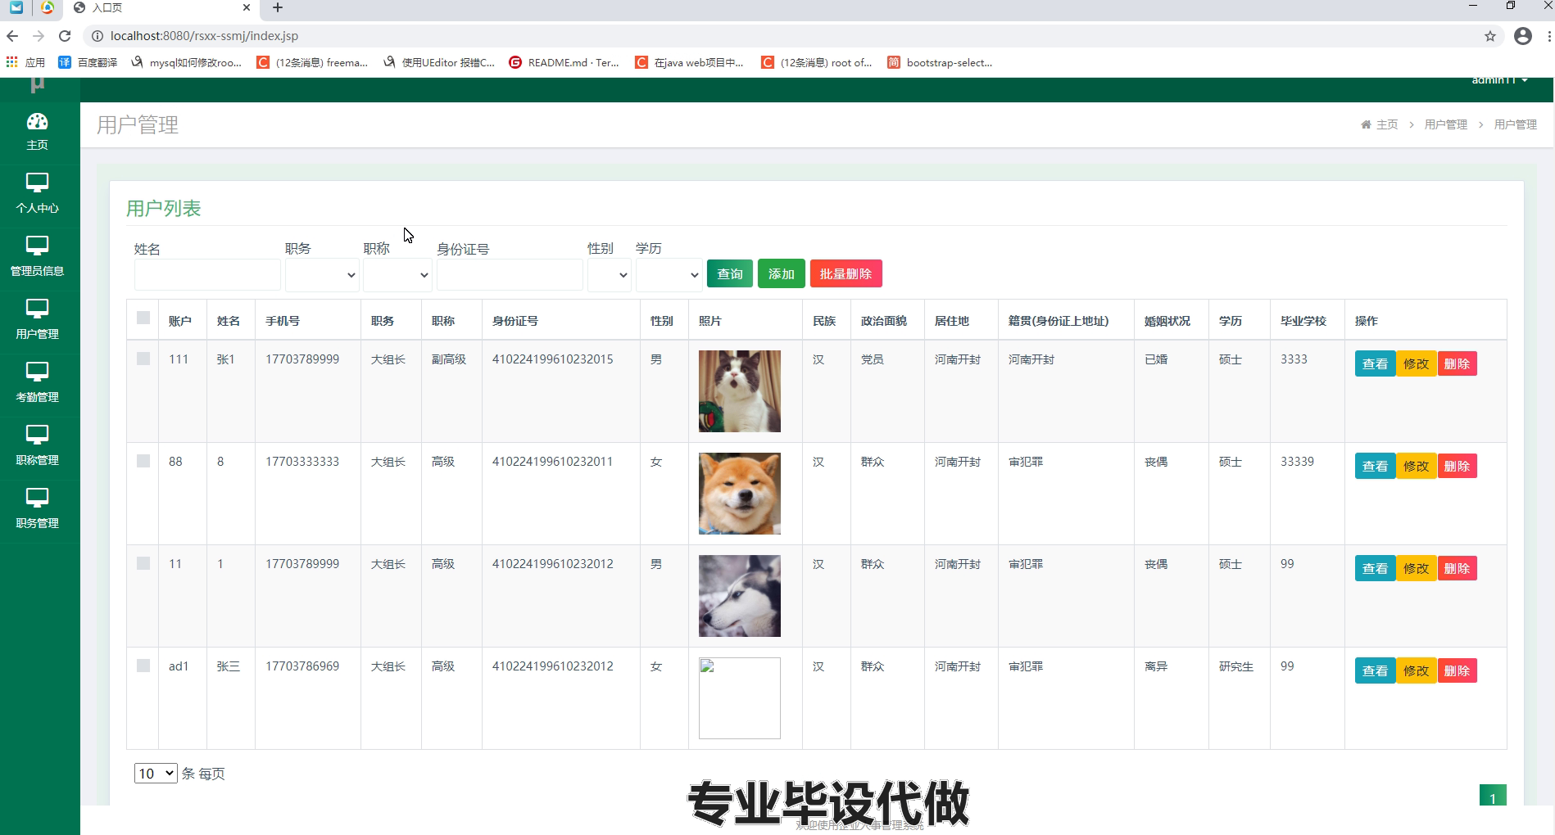The height and width of the screenshot is (835, 1555).
Task: Click 删除 for user 张1
Action: tap(1457, 363)
